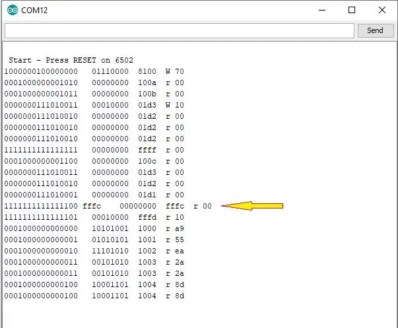The width and height of the screenshot is (398, 328).
Task: Click the Arduino logo icon in title bar
Action: (13, 10)
